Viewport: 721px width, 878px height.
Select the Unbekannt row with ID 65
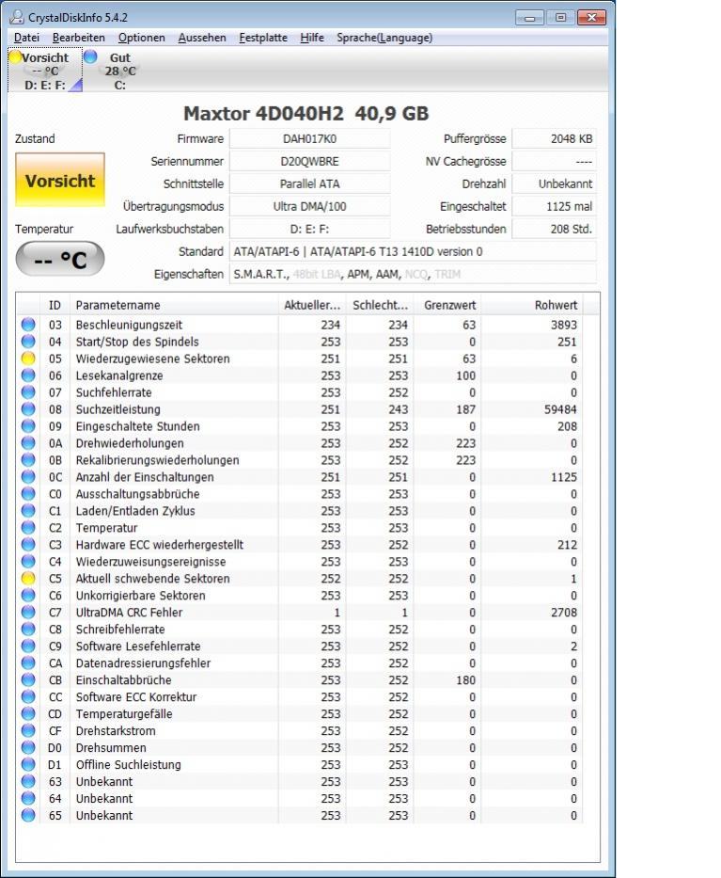301,815
